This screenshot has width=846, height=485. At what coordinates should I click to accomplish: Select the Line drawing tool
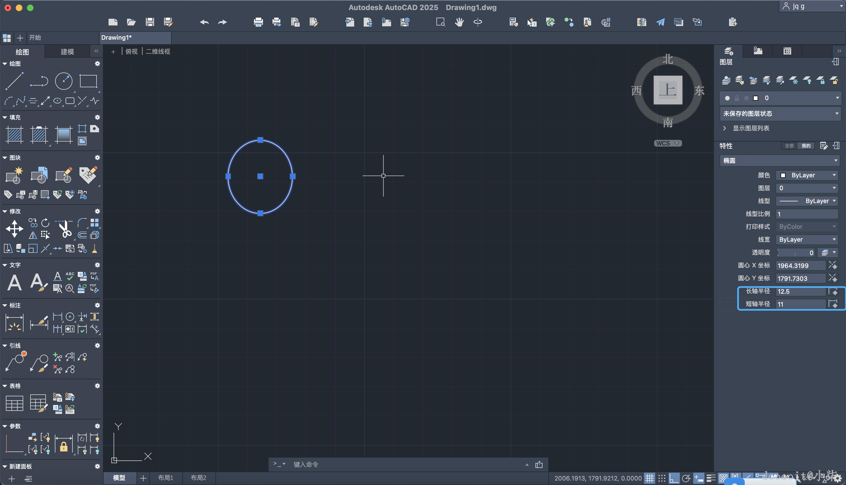coord(14,81)
